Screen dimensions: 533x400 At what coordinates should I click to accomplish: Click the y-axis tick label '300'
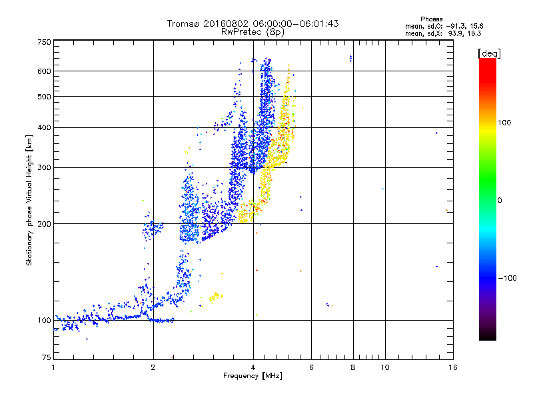click(44, 168)
